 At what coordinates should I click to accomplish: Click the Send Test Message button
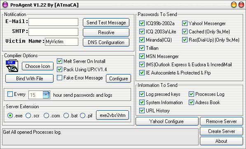coord(106,23)
